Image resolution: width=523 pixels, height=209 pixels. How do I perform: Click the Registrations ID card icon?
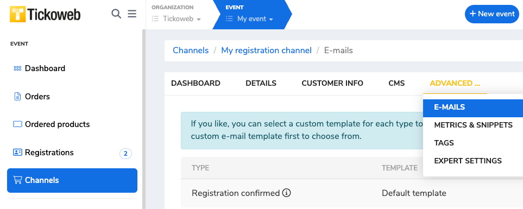(x=17, y=153)
